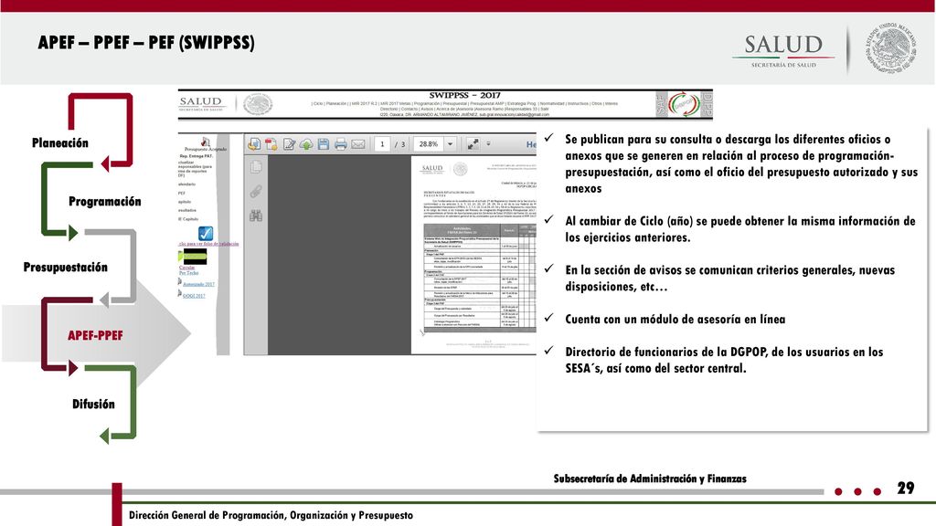Click slide page number 29

point(906,488)
